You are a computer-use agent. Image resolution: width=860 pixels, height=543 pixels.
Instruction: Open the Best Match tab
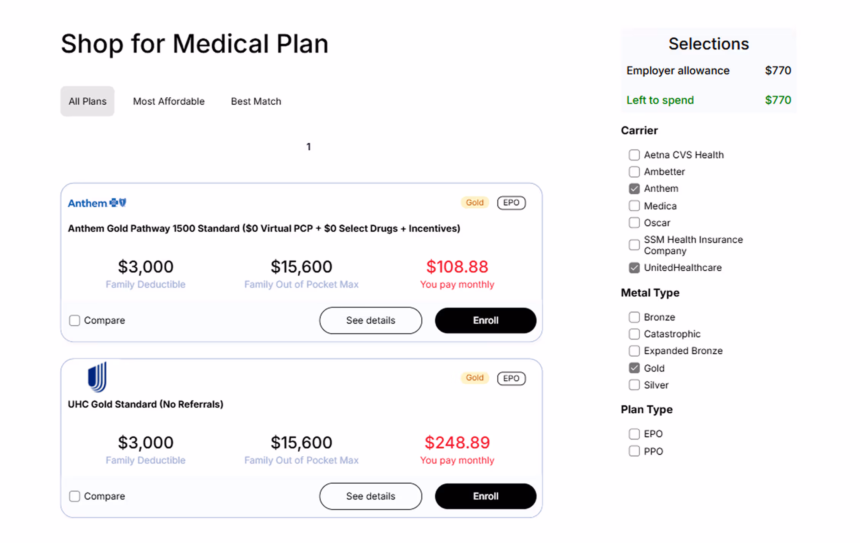[x=256, y=102]
